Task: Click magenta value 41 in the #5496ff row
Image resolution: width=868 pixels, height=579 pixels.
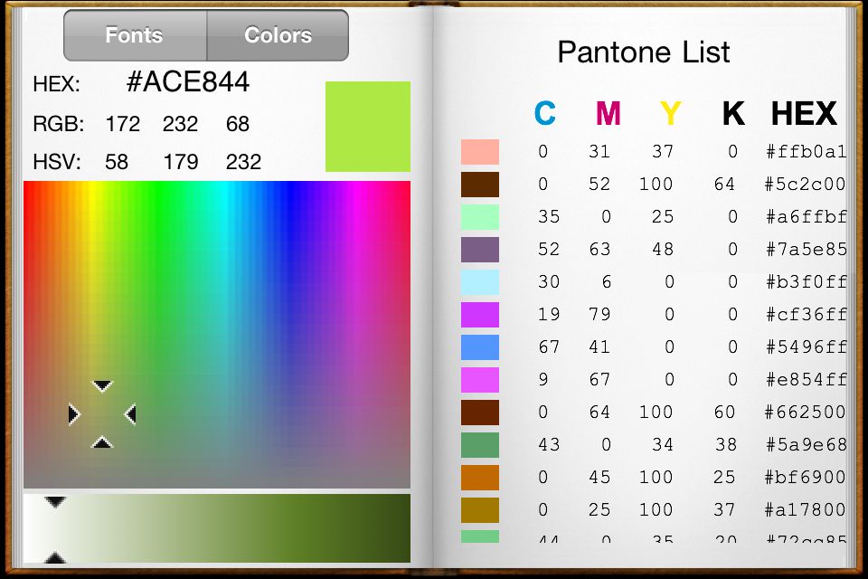Action: [599, 347]
